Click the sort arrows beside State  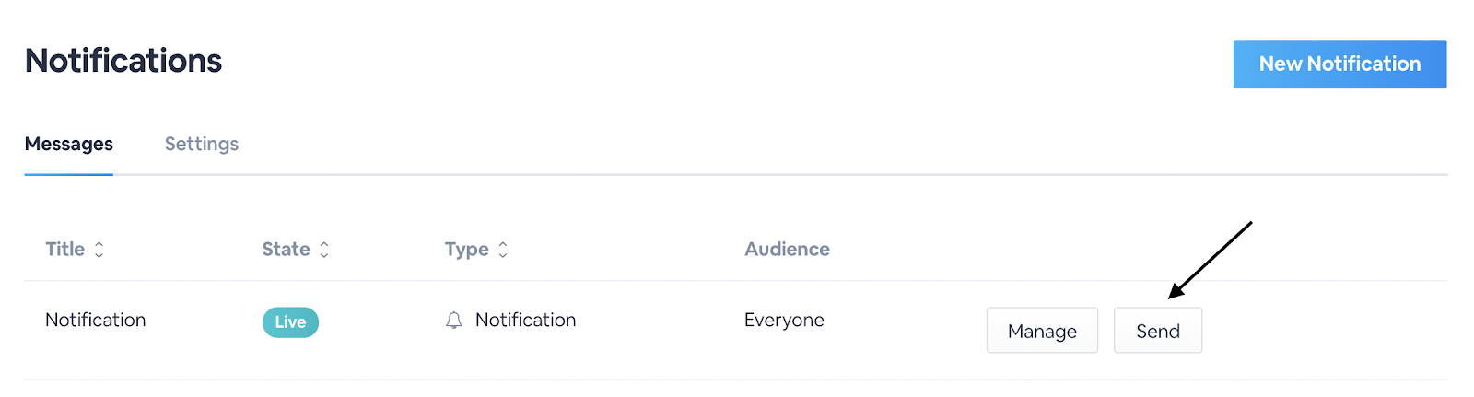coord(324,250)
